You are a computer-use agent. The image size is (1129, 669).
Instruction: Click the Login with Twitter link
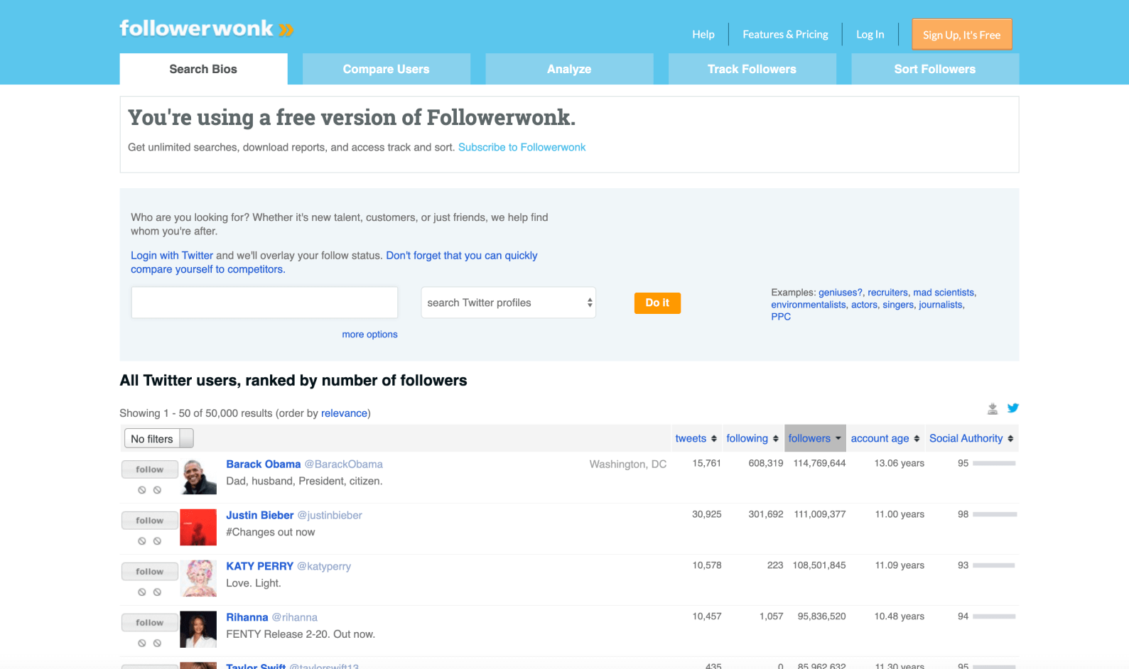click(x=172, y=256)
